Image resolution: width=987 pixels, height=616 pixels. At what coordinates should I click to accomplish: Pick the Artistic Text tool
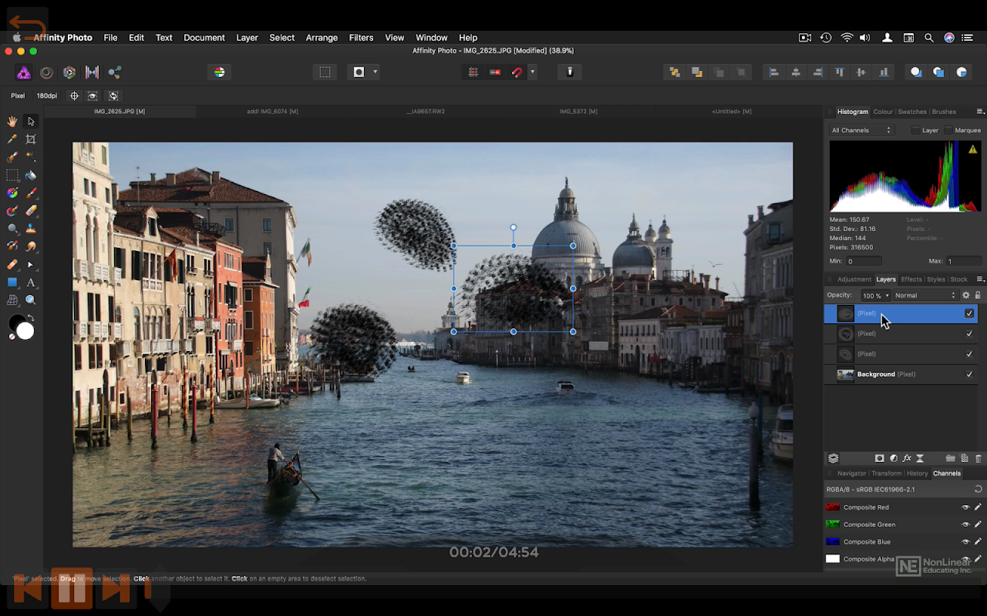[31, 283]
